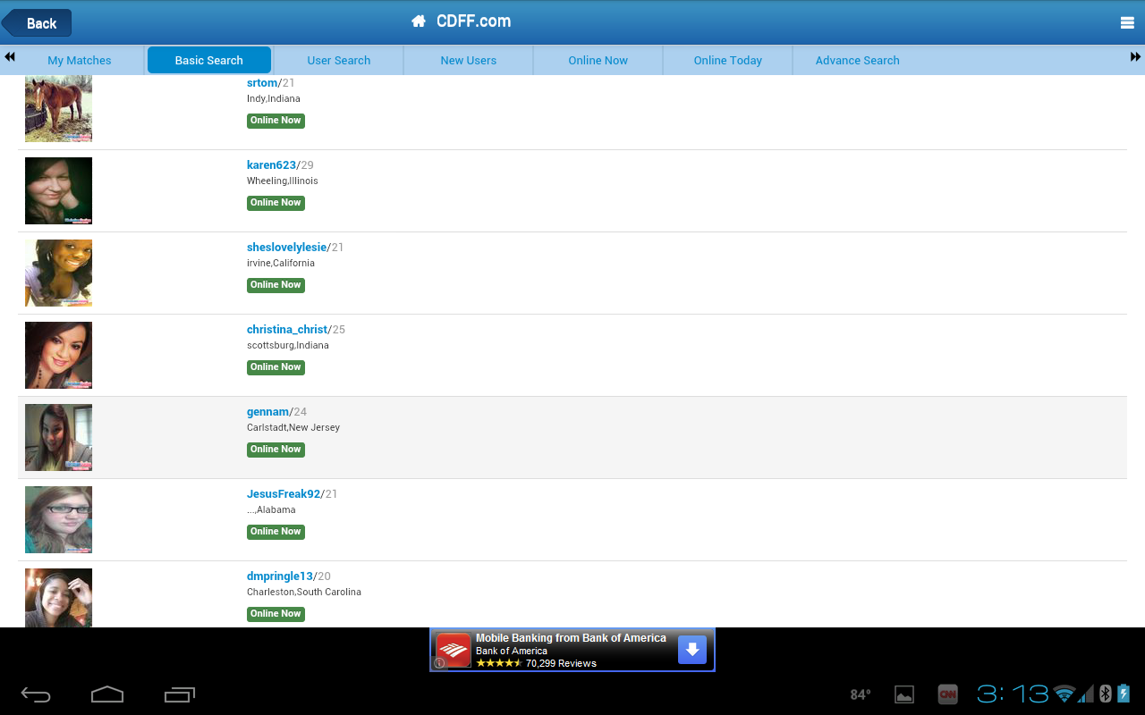Click the Online Now badge for karen623

(x=276, y=203)
